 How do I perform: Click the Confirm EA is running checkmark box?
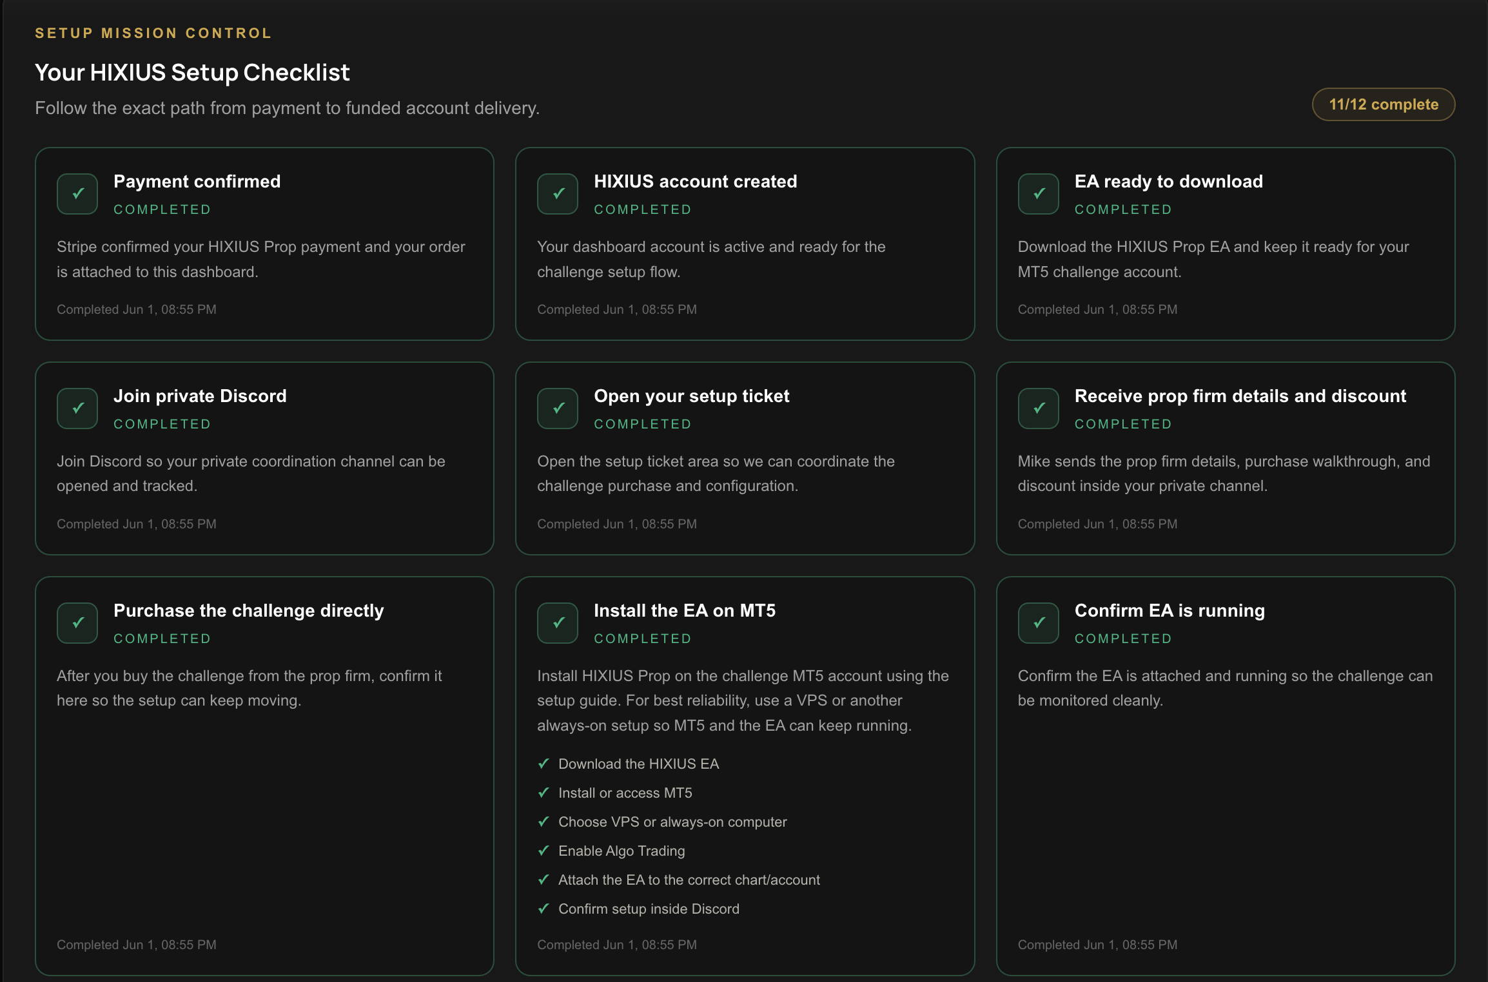[1039, 622]
